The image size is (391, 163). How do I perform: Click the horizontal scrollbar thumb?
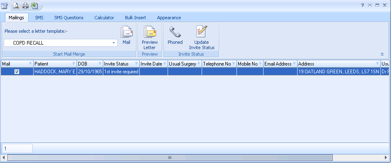tap(170, 158)
